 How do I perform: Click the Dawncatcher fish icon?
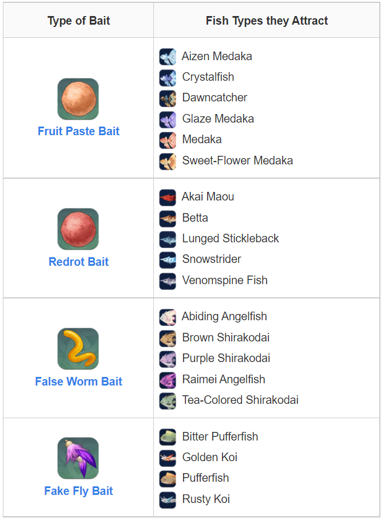click(168, 98)
